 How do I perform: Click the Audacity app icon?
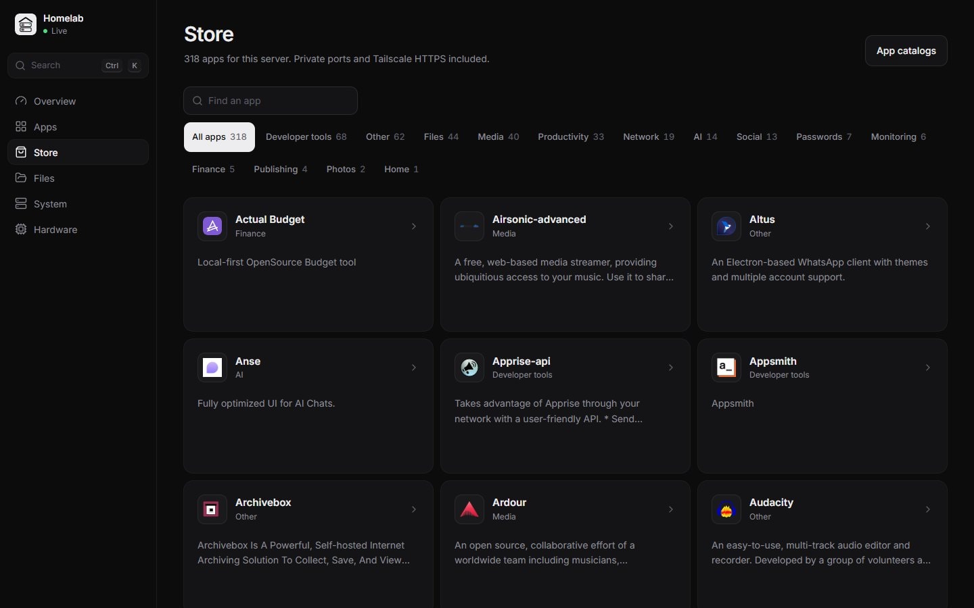726,509
